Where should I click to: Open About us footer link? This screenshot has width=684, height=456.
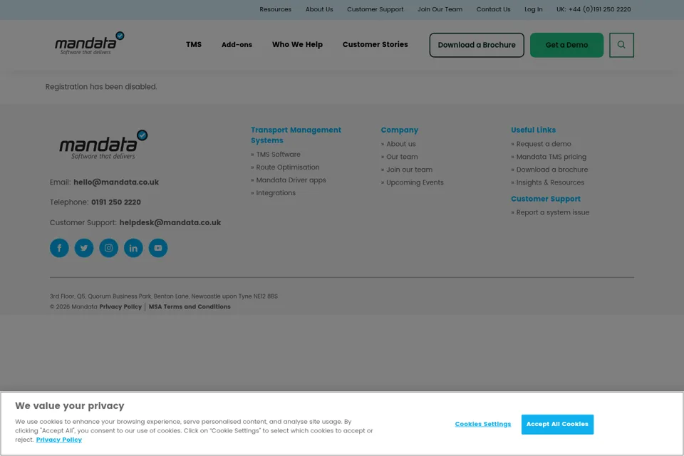coord(401,144)
